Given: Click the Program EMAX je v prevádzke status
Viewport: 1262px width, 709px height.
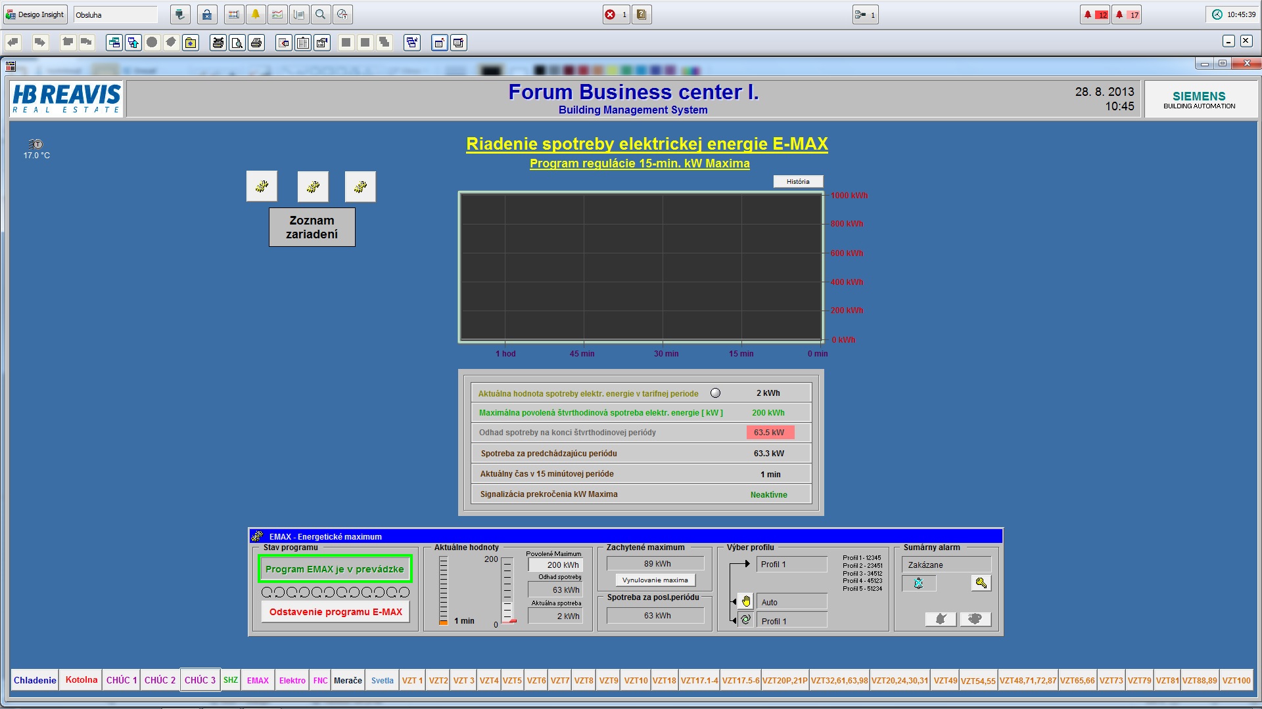Looking at the screenshot, I should 335,569.
